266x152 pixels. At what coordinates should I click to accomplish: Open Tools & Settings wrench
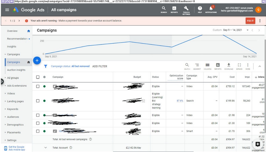point(186,10)
